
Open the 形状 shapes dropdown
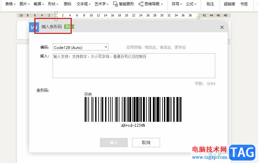53,4
